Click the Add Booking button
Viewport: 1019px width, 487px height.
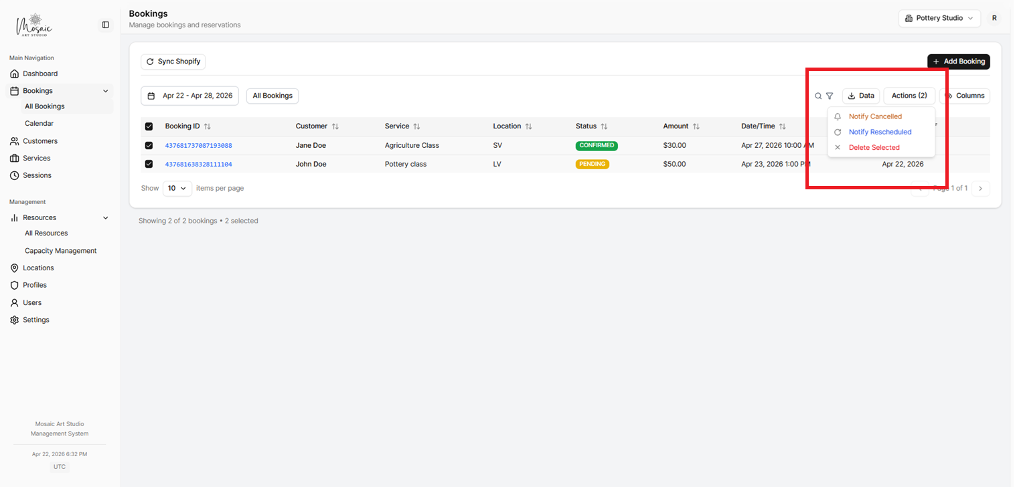click(x=959, y=61)
